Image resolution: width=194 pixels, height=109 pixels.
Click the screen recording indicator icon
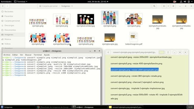(175, 2)
